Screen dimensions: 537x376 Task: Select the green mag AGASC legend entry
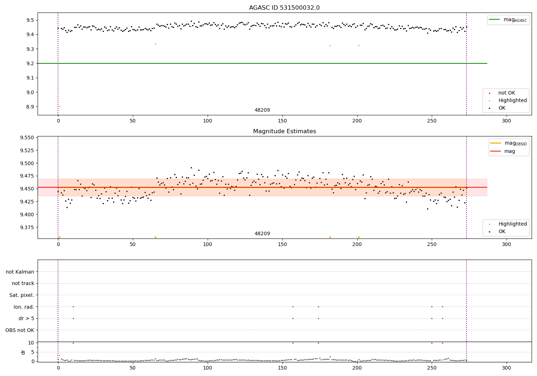[x=508, y=20]
